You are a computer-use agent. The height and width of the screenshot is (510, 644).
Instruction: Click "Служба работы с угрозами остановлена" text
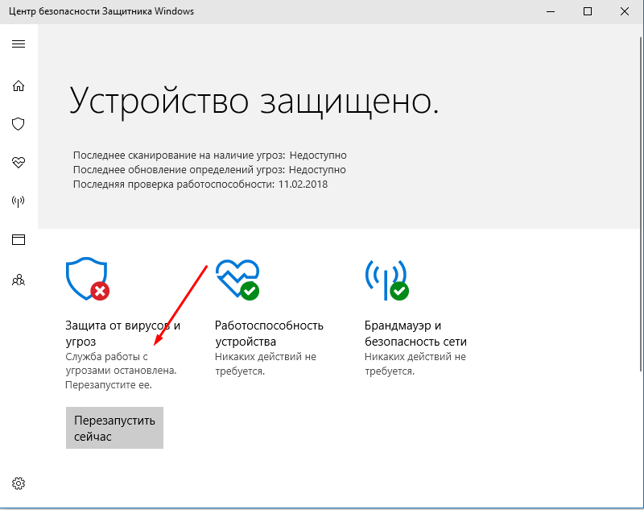coord(121,363)
